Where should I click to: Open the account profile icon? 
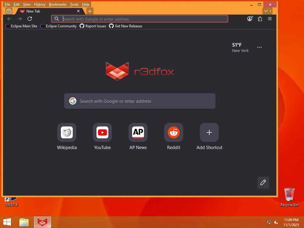[x=250, y=19]
